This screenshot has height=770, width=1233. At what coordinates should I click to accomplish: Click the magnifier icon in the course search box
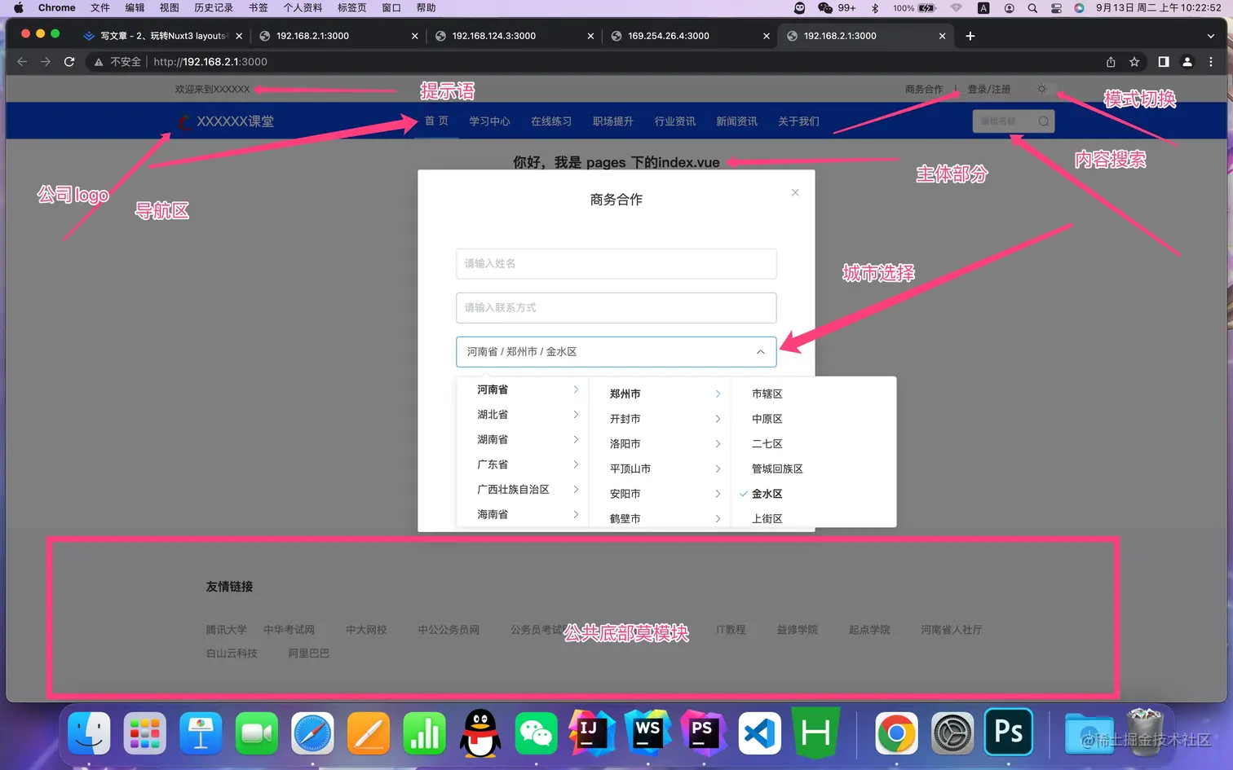tap(1043, 120)
